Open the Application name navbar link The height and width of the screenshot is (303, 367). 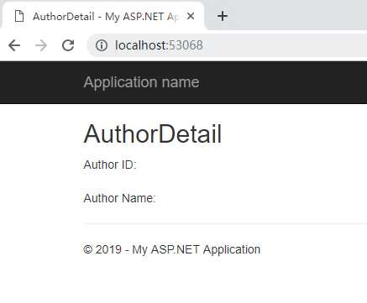click(141, 82)
